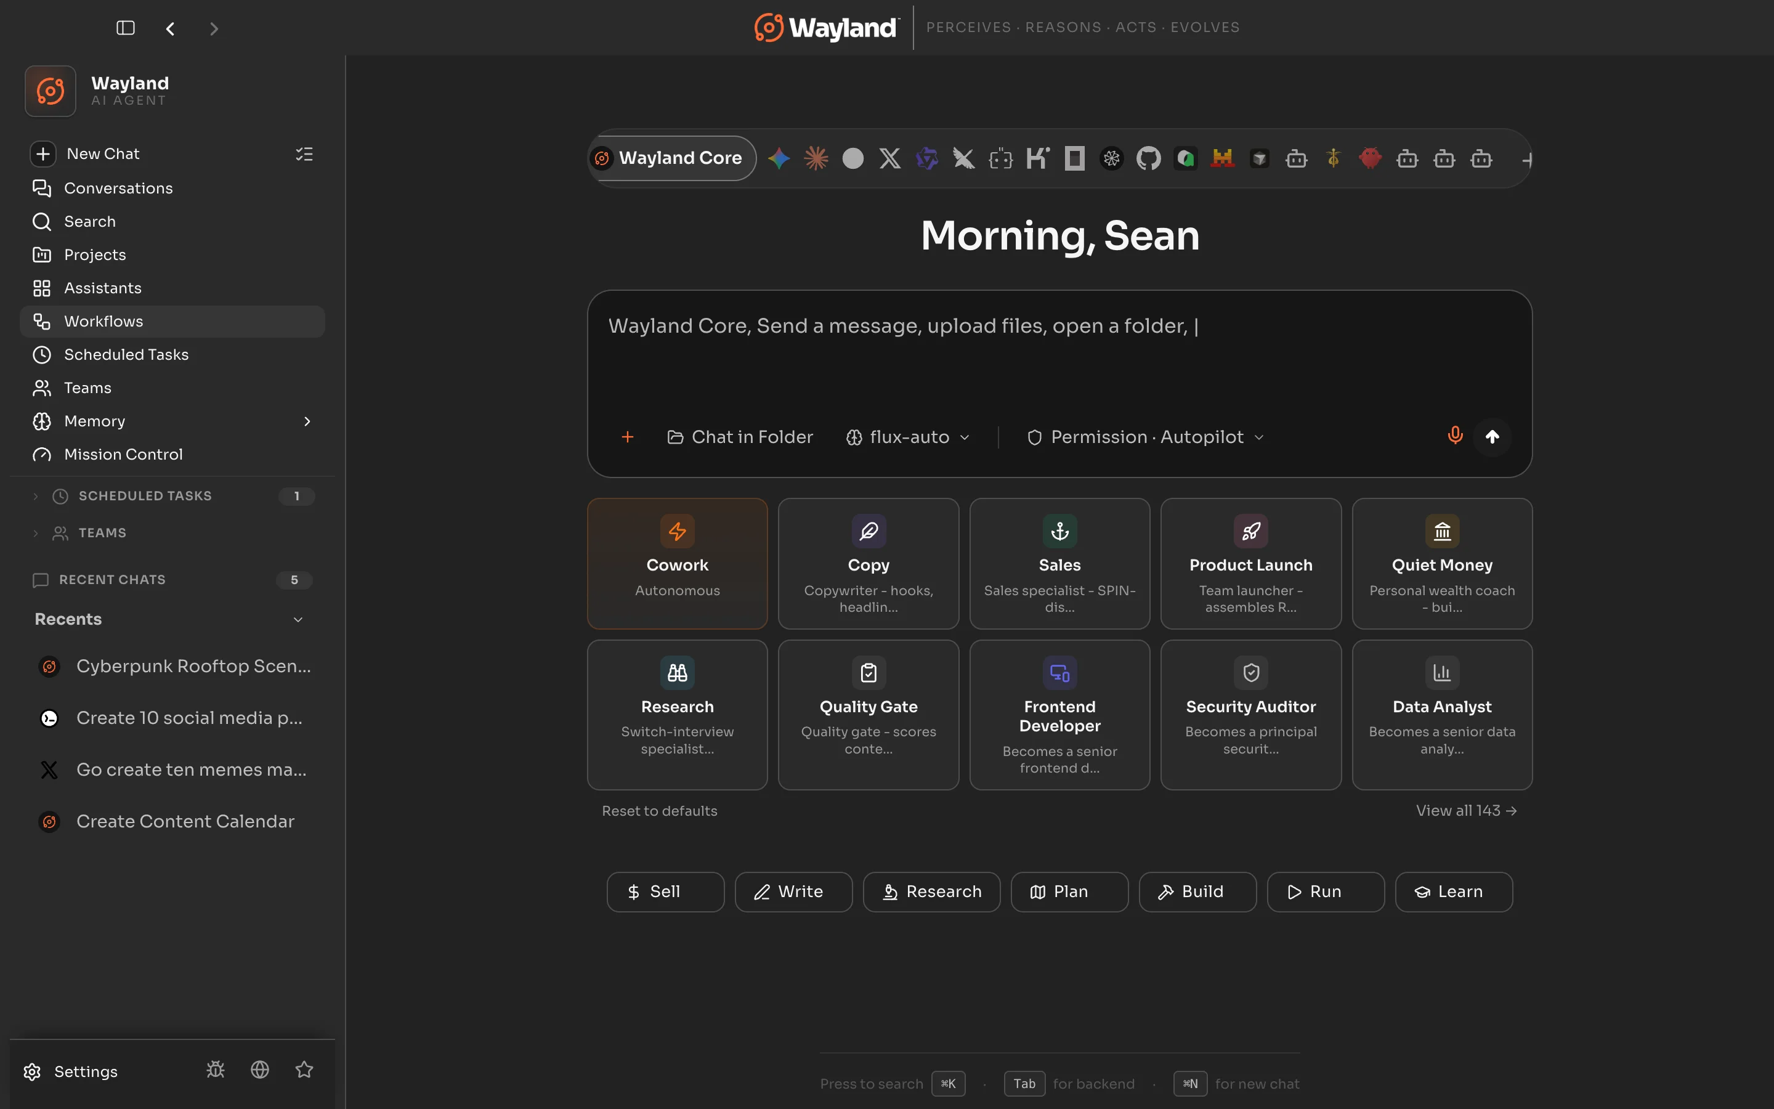
Task: Select the white bird backend icon
Action: coord(964,158)
